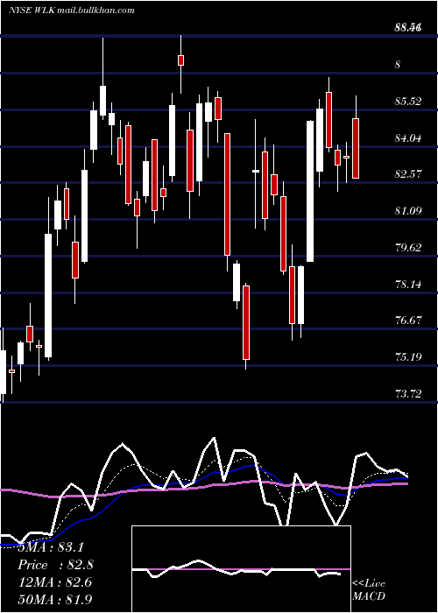
Task: Select the 73.72 price axis label
Action: click(408, 393)
